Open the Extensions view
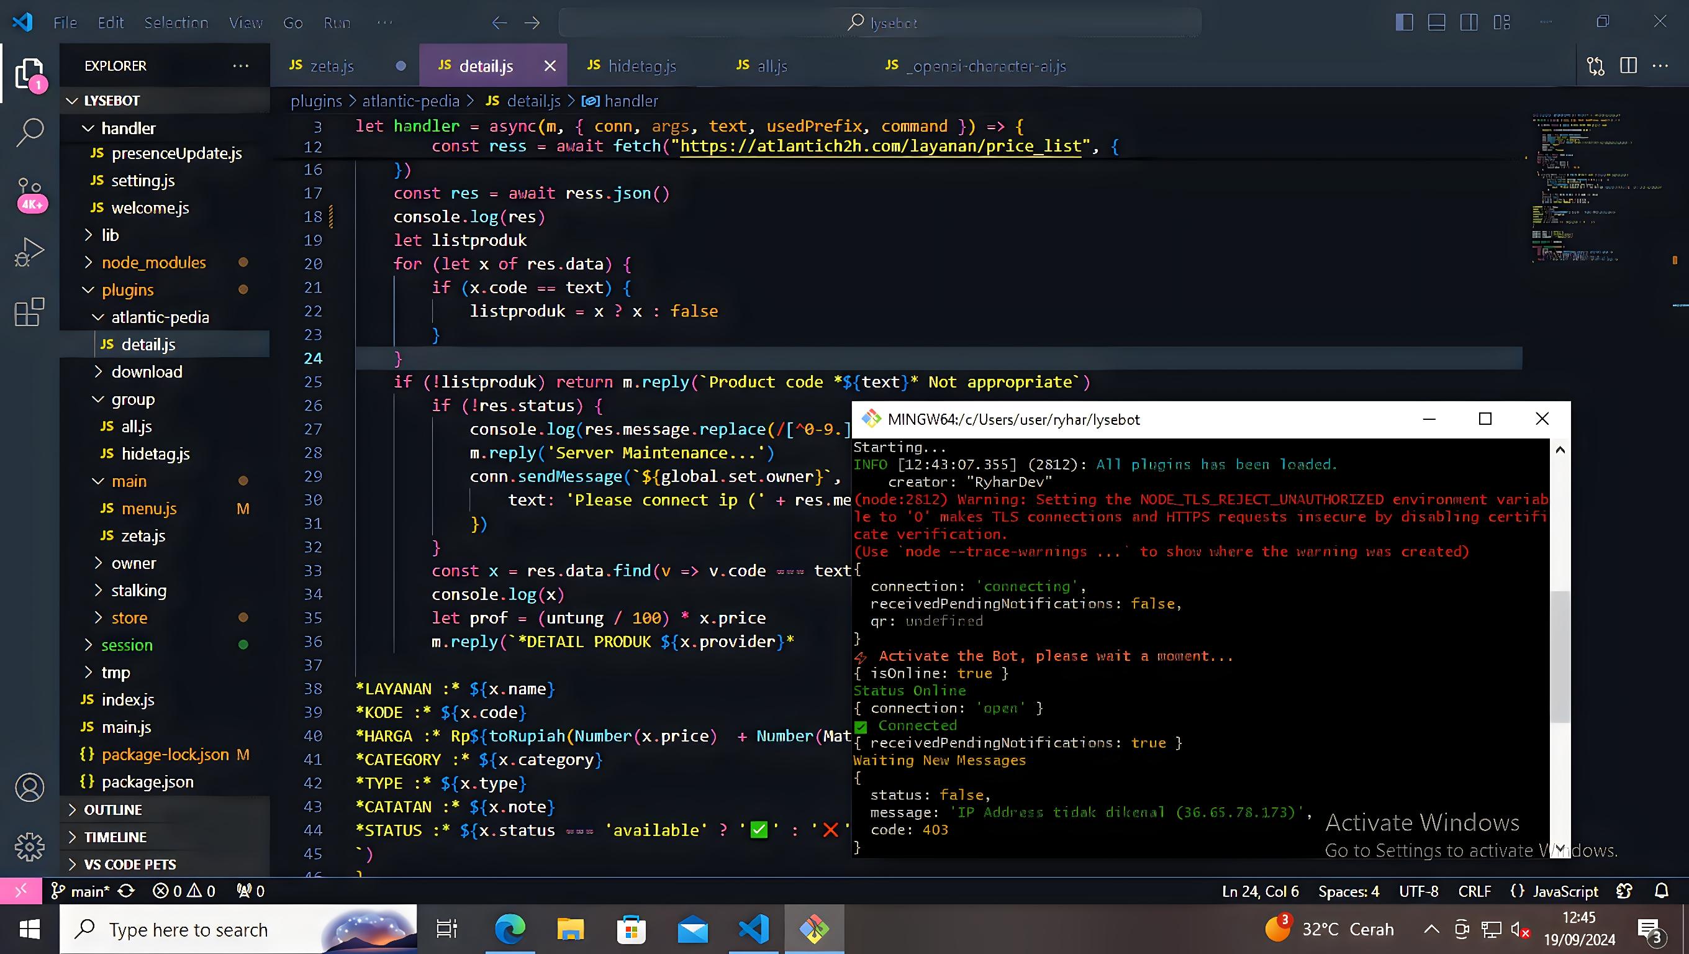This screenshot has width=1689, height=954. [30, 312]
